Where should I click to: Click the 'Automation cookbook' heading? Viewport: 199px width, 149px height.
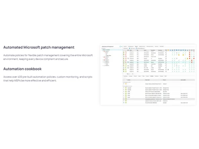(22, 69)
